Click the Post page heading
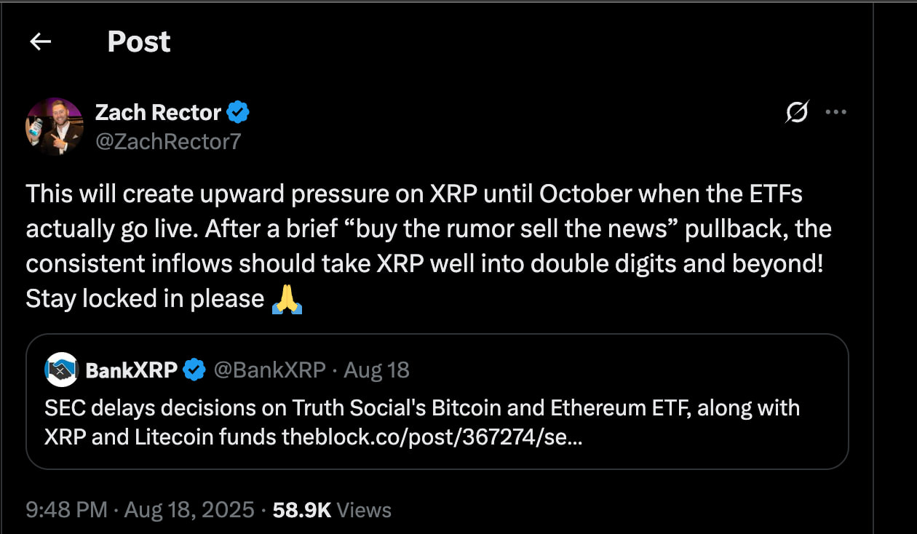The image size is (917, 534). click(139, 42)
